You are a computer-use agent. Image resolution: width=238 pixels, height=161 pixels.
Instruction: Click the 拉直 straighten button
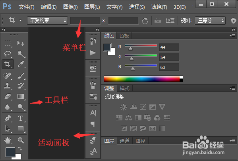coord(170,20)
